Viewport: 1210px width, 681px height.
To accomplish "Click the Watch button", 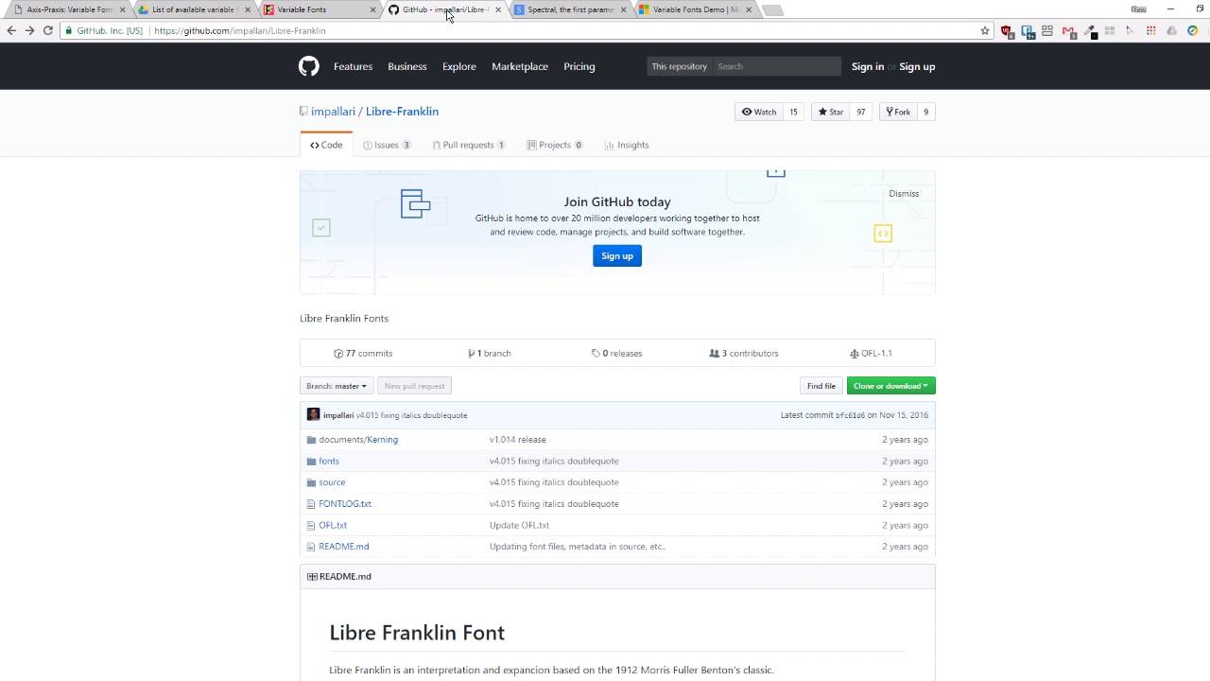I will coord(759,112).
